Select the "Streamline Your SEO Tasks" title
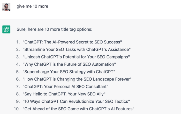The image size is (181, 114). (x=77, y=49)
